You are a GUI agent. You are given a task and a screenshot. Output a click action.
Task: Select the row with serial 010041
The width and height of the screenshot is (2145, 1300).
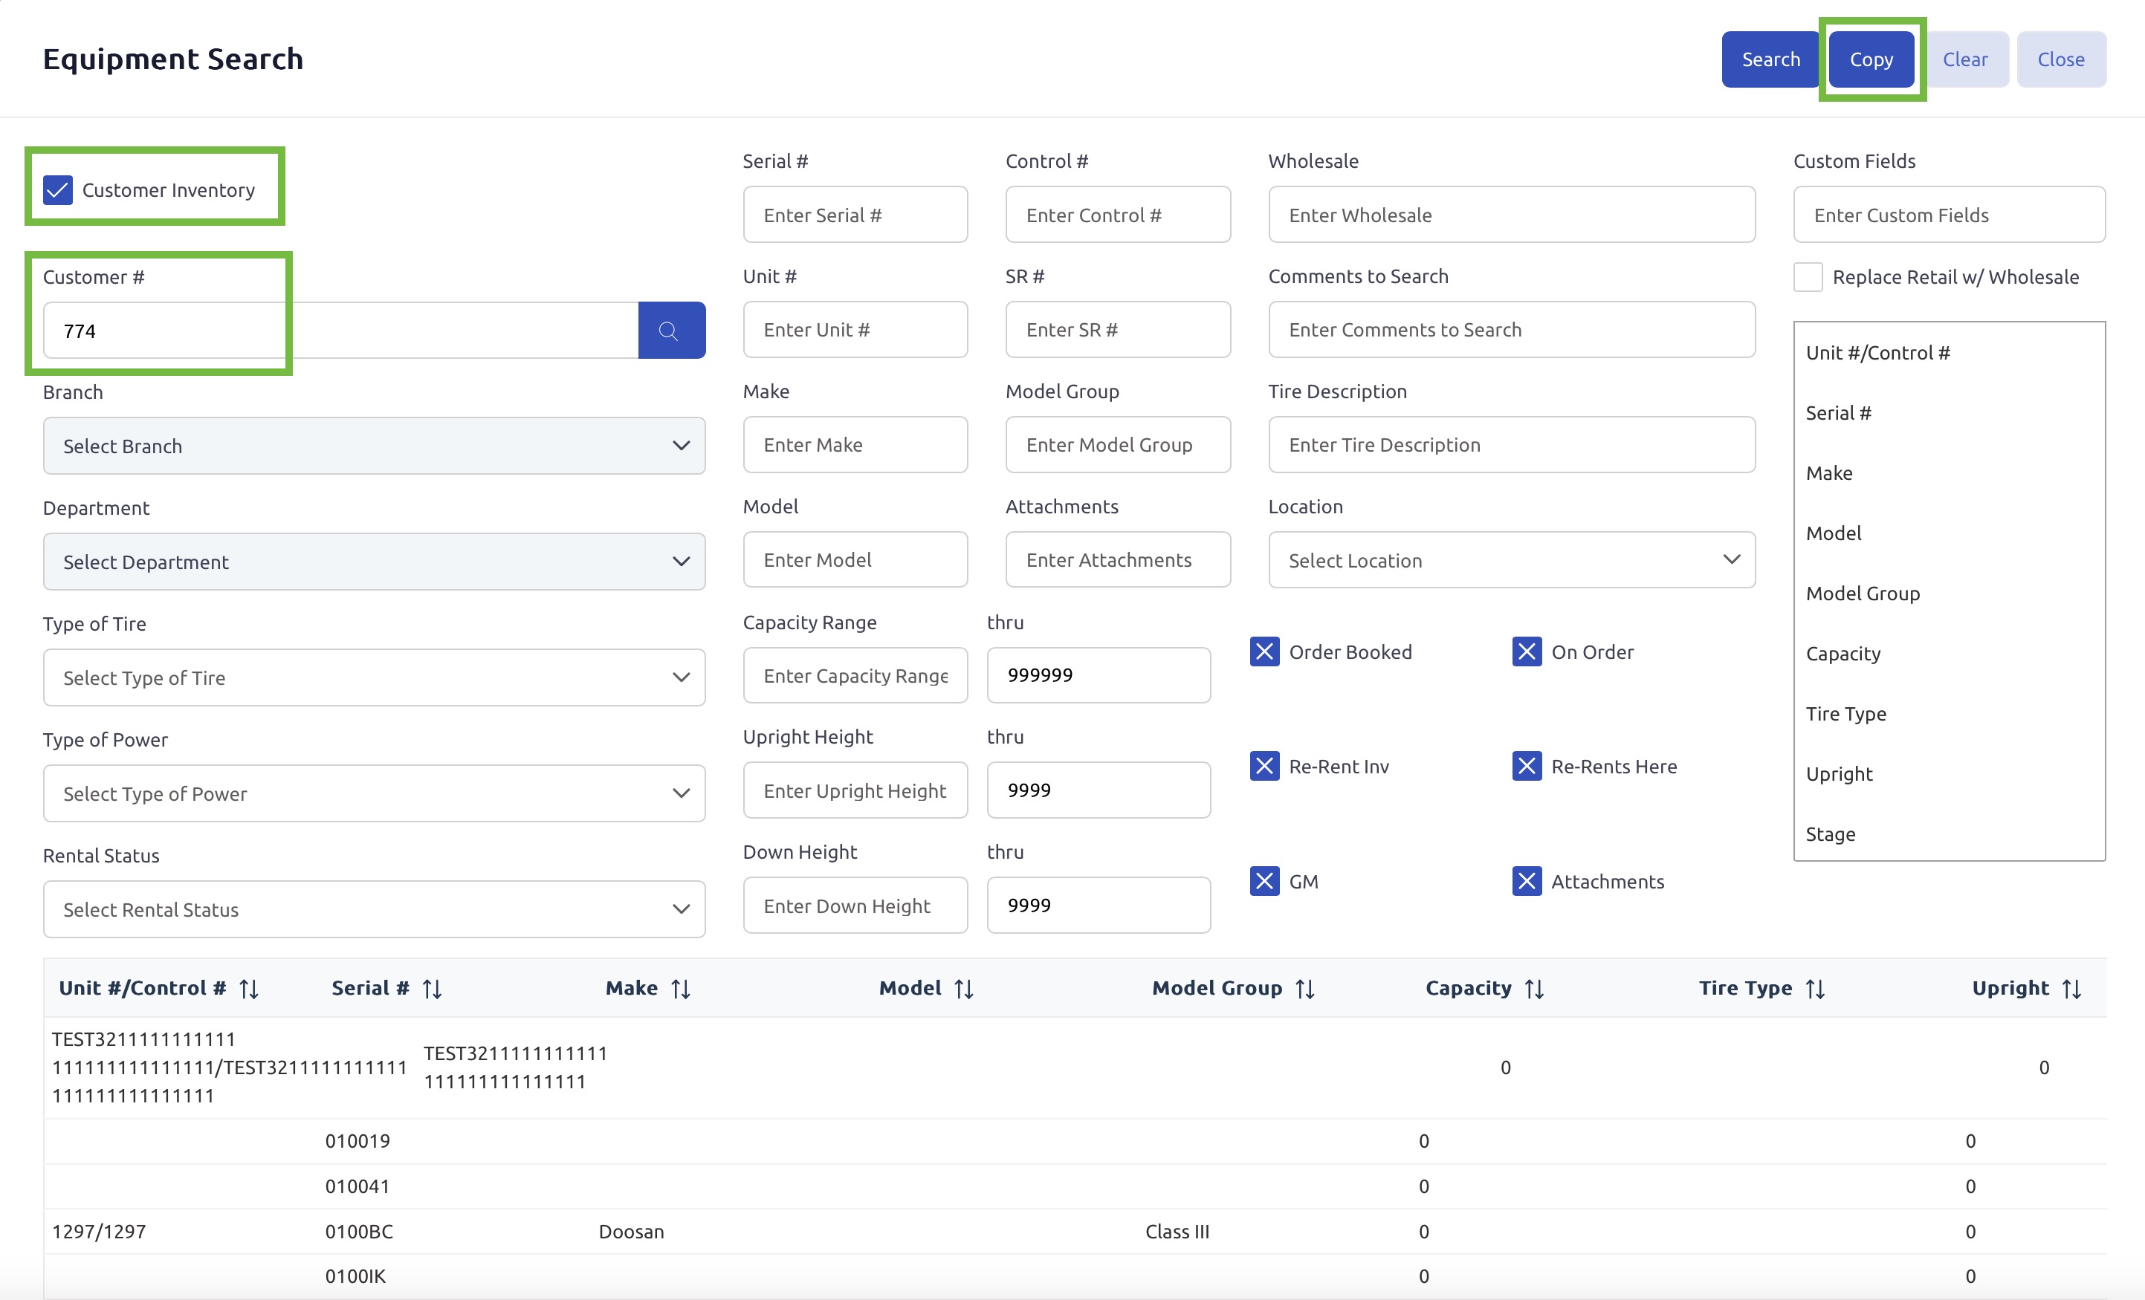[1074, 1186]
